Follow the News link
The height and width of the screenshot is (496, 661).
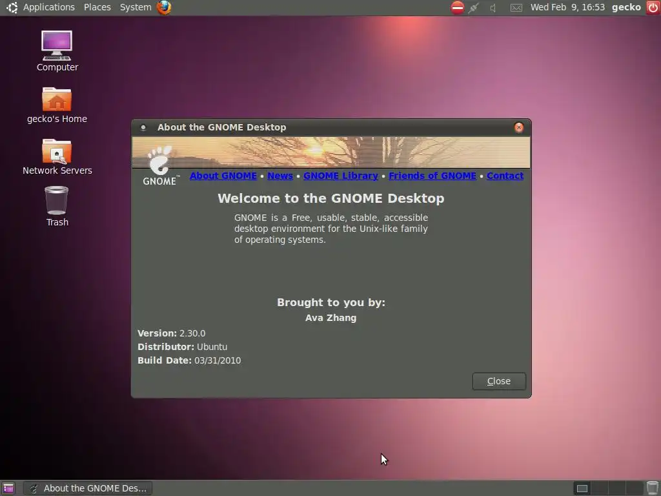[x=280, y=176]
